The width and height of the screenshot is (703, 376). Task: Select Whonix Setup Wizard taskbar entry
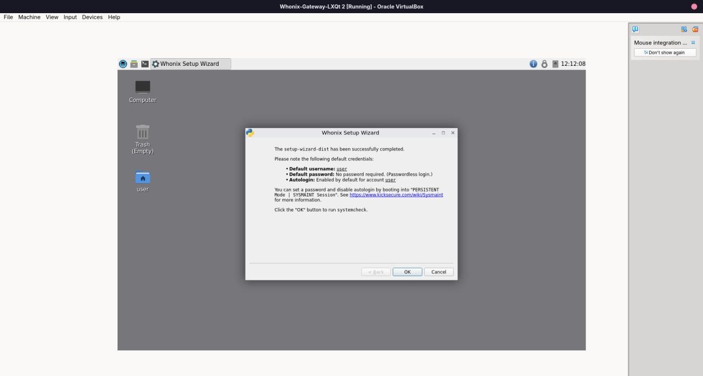tap(191, 64)
